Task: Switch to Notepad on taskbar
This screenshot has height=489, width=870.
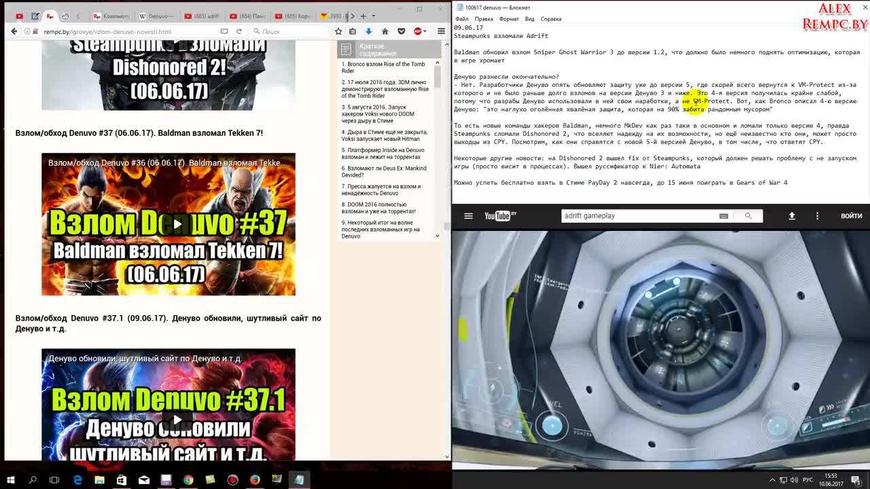Action: tap(299, 480)
